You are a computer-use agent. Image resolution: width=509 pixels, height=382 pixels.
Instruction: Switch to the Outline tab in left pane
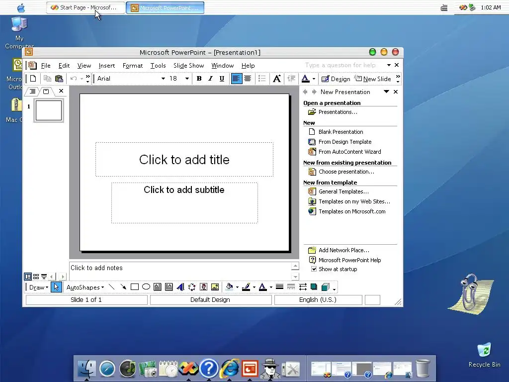(x=32, y=92)
